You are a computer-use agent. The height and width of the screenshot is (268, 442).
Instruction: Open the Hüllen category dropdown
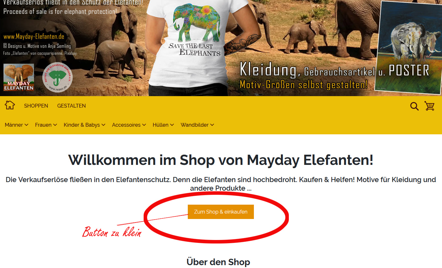pyautogui.click(x=163, y=125)
